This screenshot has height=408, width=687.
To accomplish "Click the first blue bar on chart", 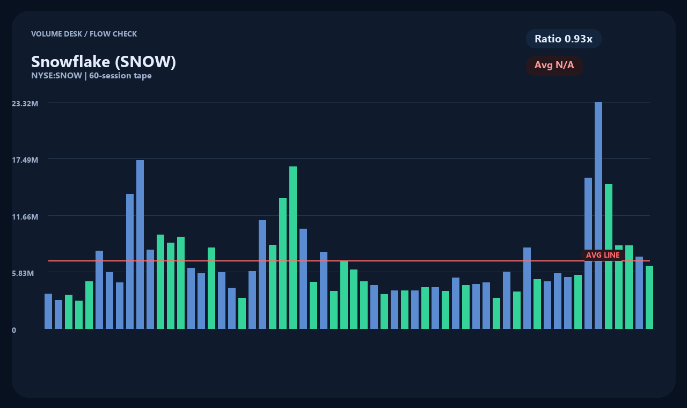I will point(48,311).
